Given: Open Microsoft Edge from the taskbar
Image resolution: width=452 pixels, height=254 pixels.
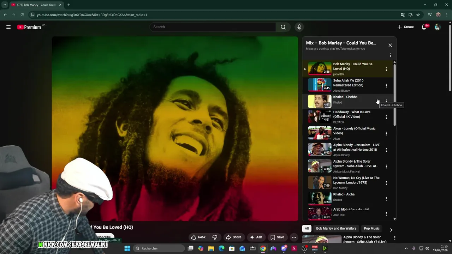Looking at the screenshot, I should [221, 248].
